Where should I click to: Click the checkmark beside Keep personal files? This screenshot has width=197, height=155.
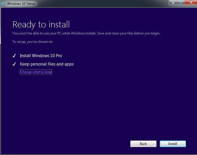pos(14,64)
